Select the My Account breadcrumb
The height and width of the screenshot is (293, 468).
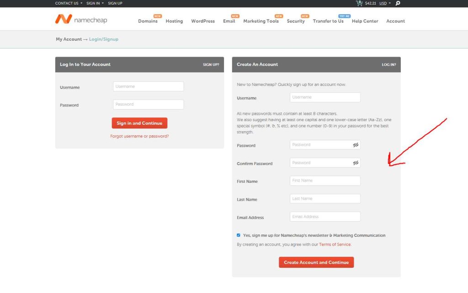[x=69, y=39]
